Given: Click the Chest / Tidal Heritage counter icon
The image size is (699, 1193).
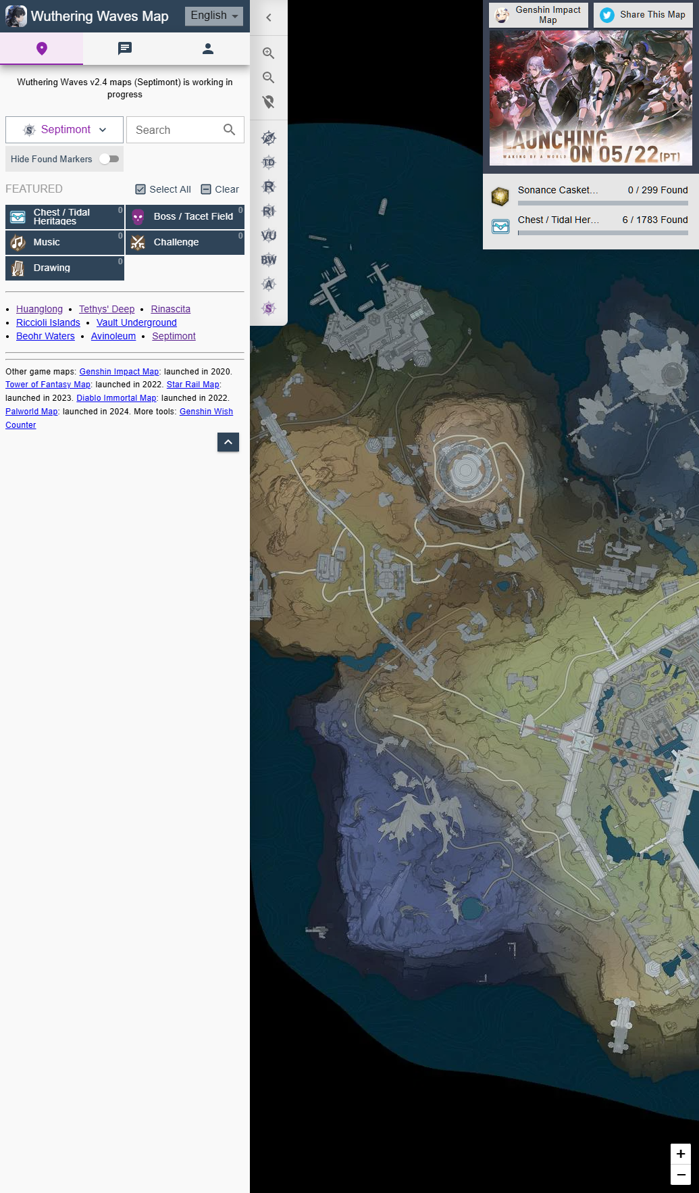Looking at the screenshot, I should 500,226.
